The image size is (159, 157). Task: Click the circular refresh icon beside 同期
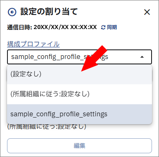coord(103,27)
